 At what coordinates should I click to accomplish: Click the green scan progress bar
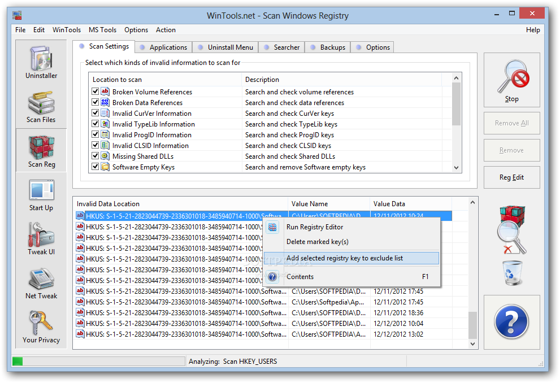pos(98,361)
